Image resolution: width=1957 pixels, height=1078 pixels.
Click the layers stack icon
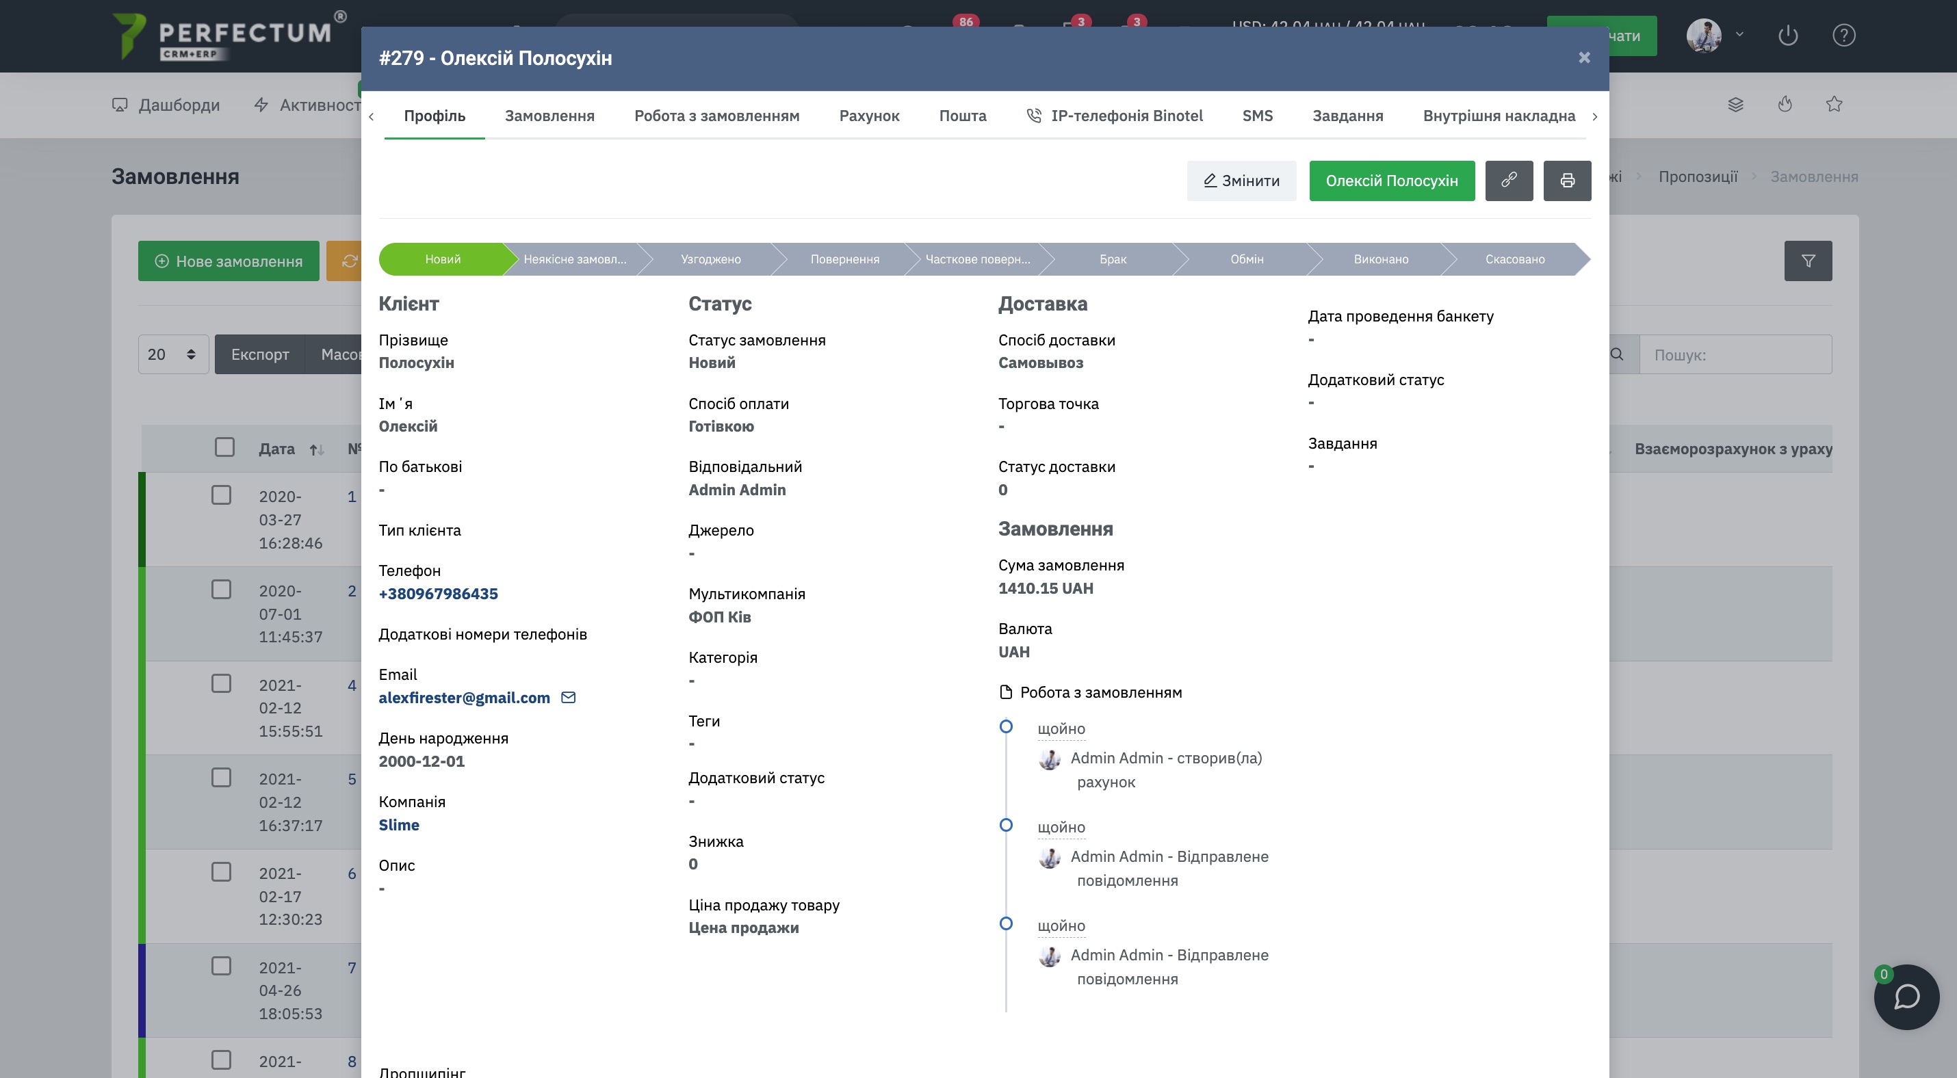[x=1735, y=104]
